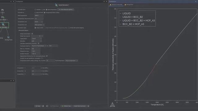Viewport: 198px width, 111px height.
Task: Undock the Configuration panel
Action: pyautogui.click(x=104, y=1)
